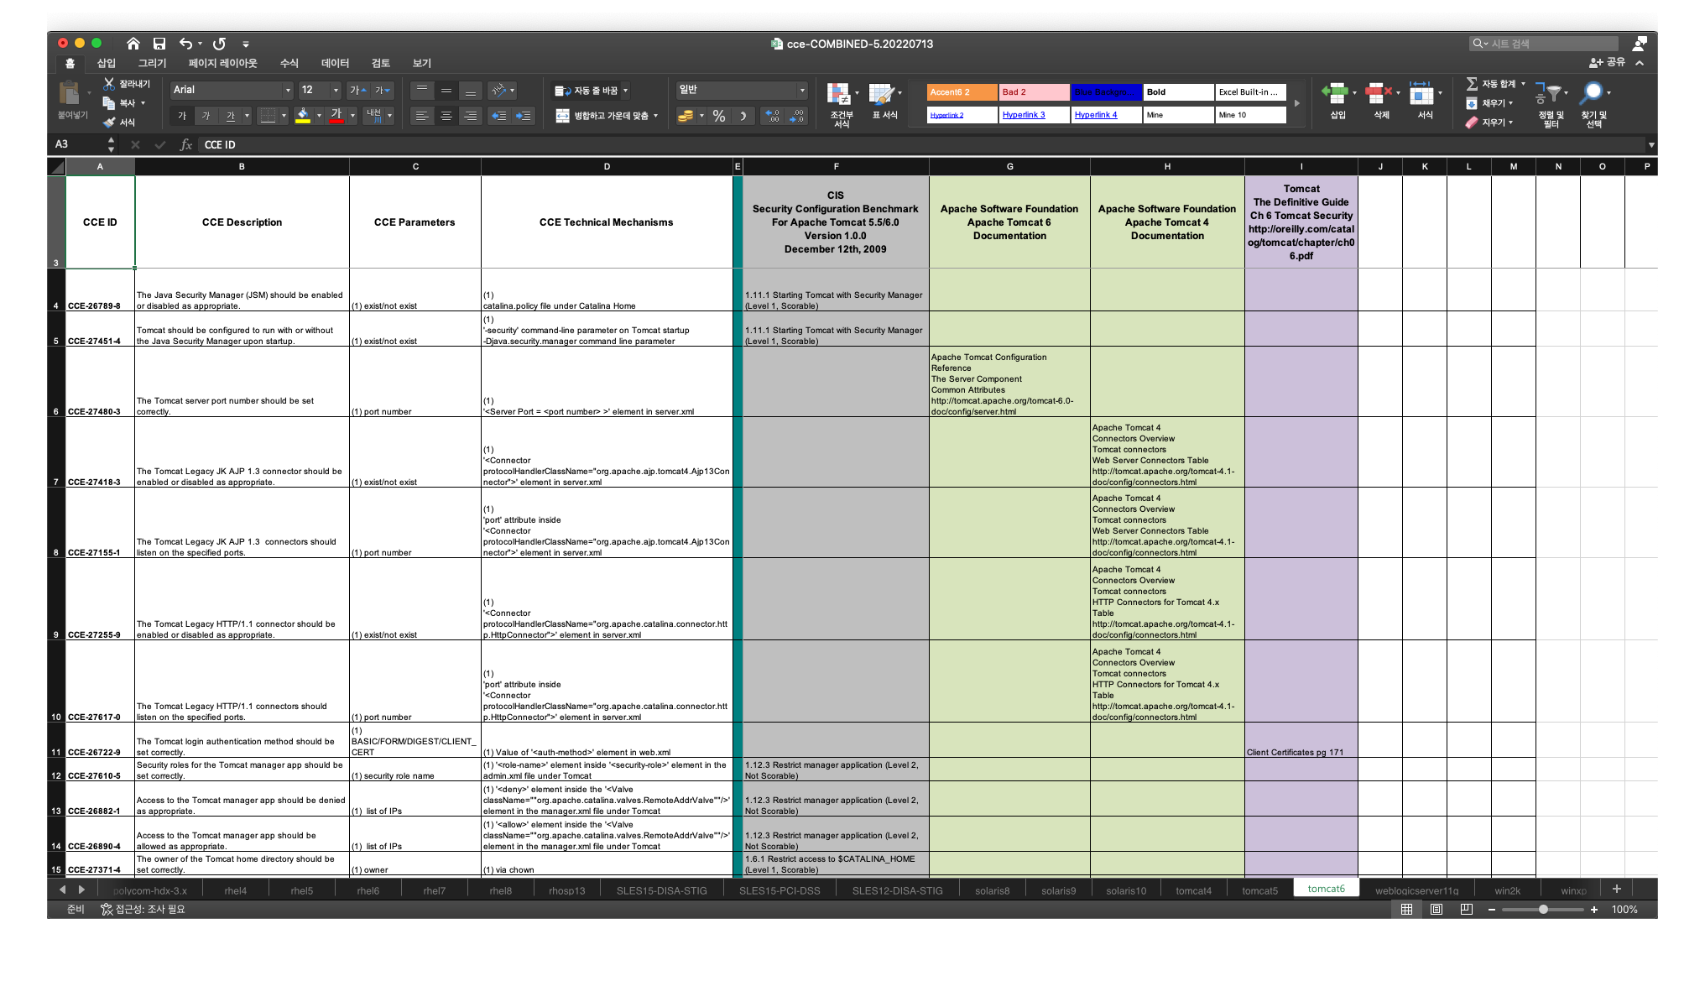Click the increase decimal icon

click(773, 116)
